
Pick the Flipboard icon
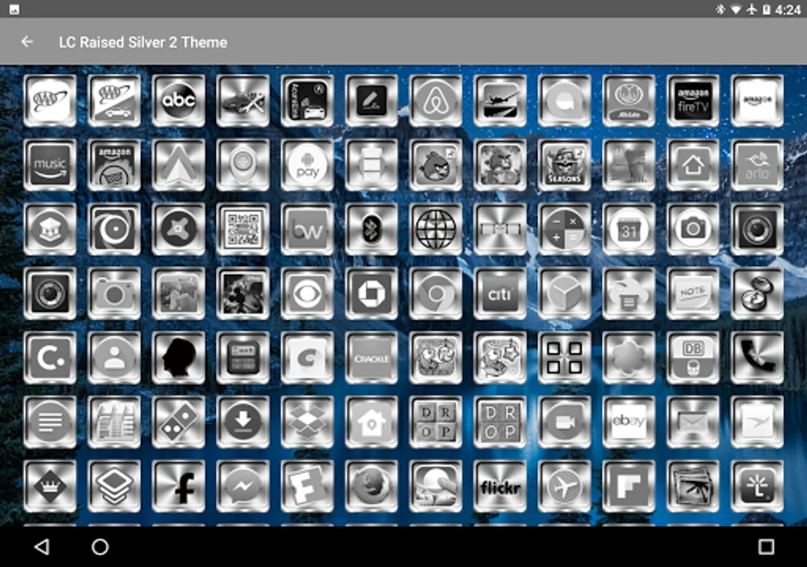coord(629,486)
